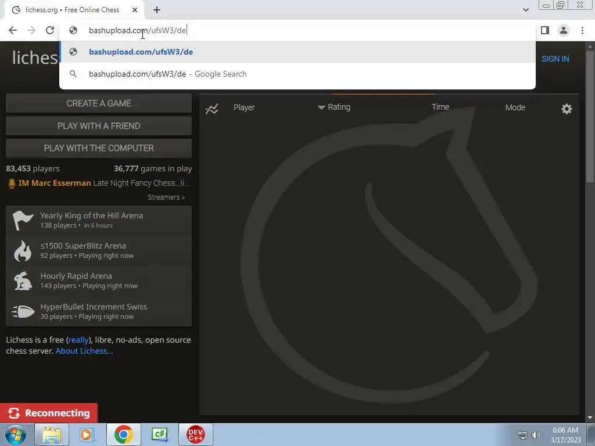Click the network tray icon
This screenshot has width=595, height=446.
(522, 435)
